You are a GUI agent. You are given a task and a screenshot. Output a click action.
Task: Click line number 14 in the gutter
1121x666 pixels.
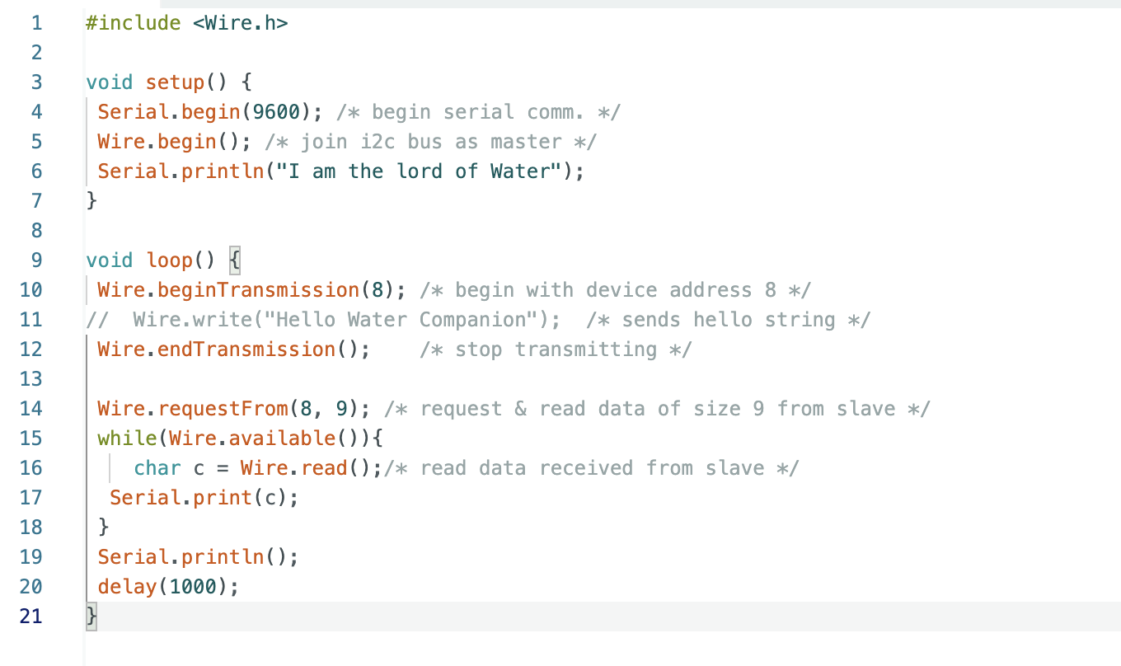[30, 409]
